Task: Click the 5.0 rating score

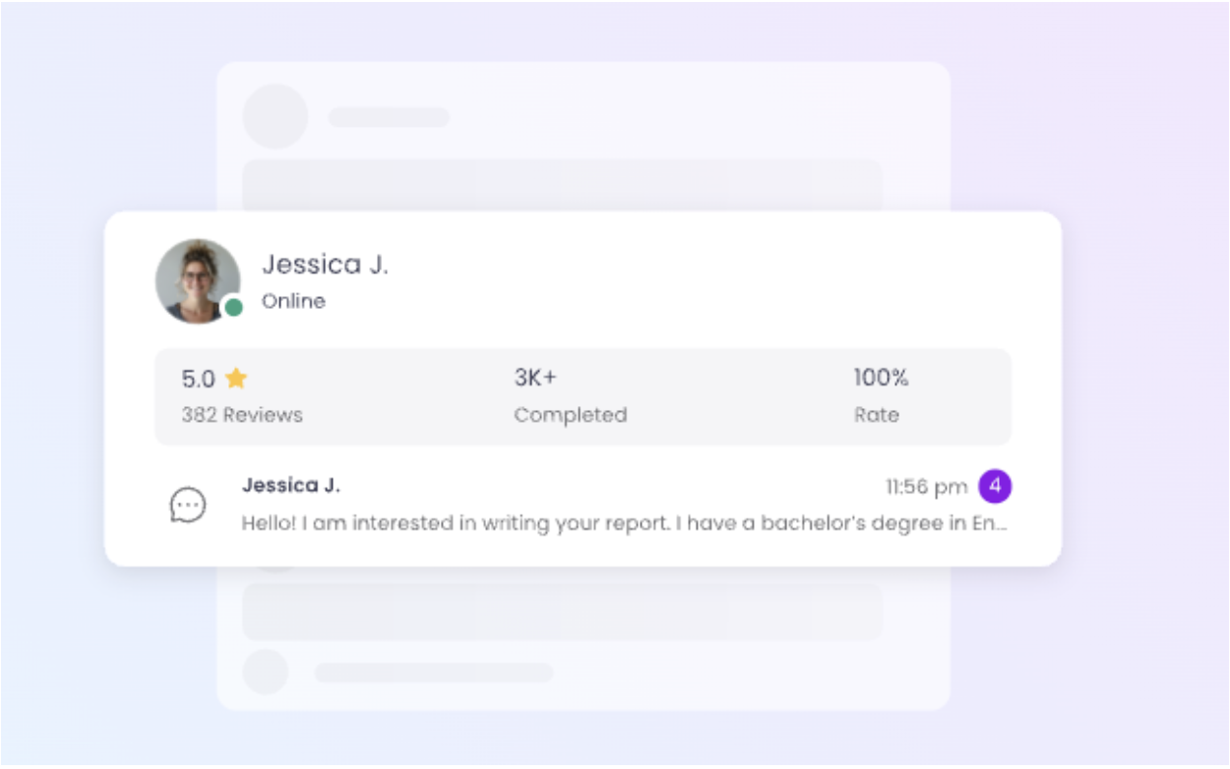Action: 198,379
